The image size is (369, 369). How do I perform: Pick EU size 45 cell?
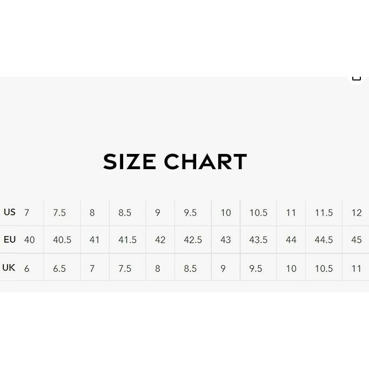356,239
